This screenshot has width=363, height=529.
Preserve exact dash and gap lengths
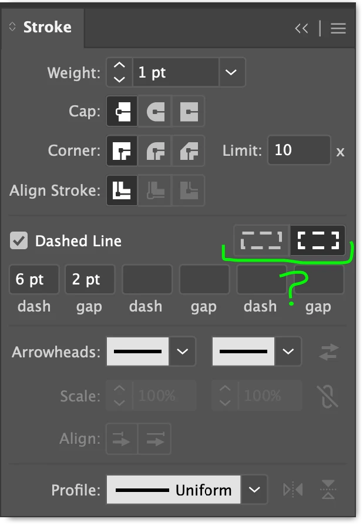coord(262,240)
